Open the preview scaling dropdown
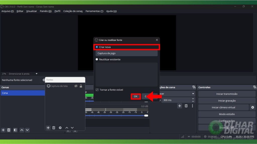The height and width of the screenshot is (144, 257). 36,74
